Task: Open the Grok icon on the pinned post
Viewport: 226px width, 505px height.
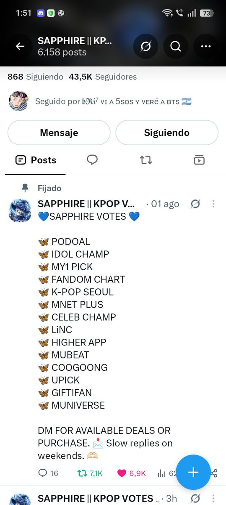Action: (x=195, y=204)
